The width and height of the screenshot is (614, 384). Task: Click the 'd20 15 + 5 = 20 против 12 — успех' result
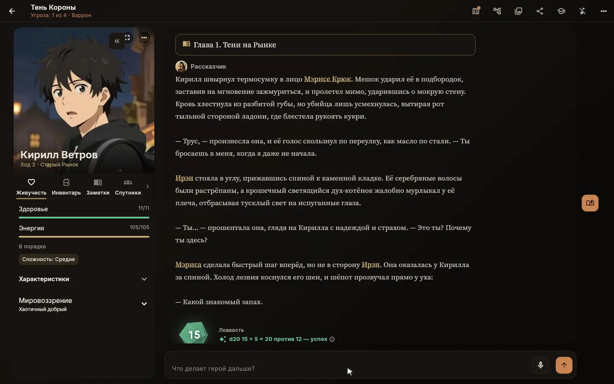pos(278,339)
